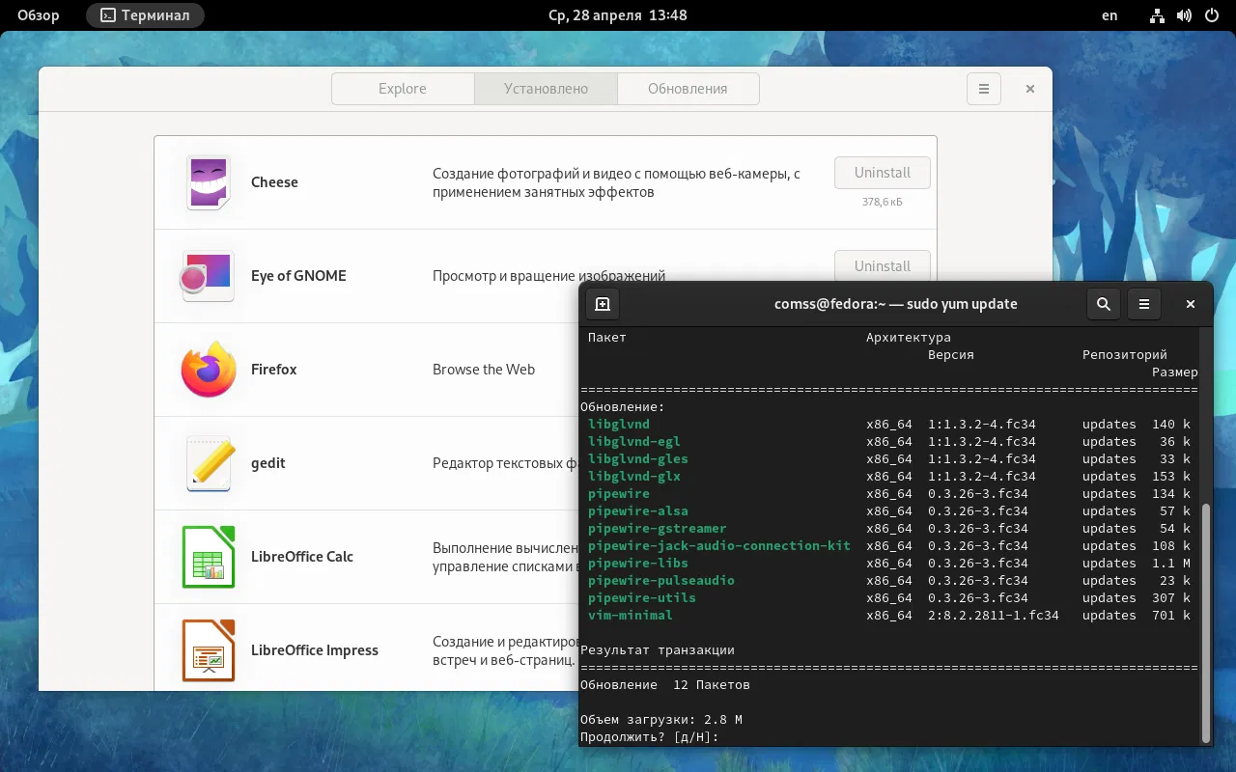This screenshot has width=1236, height=772.
Task: Open the en keyboard layout menu
Action: [1110, 15]
